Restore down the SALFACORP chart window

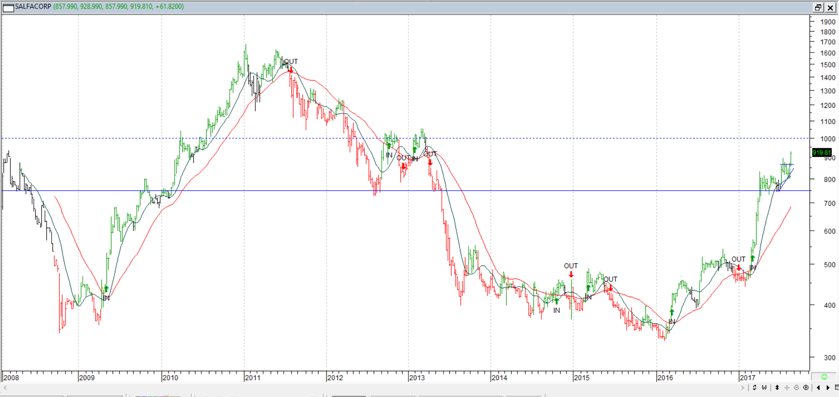[818, 8]
